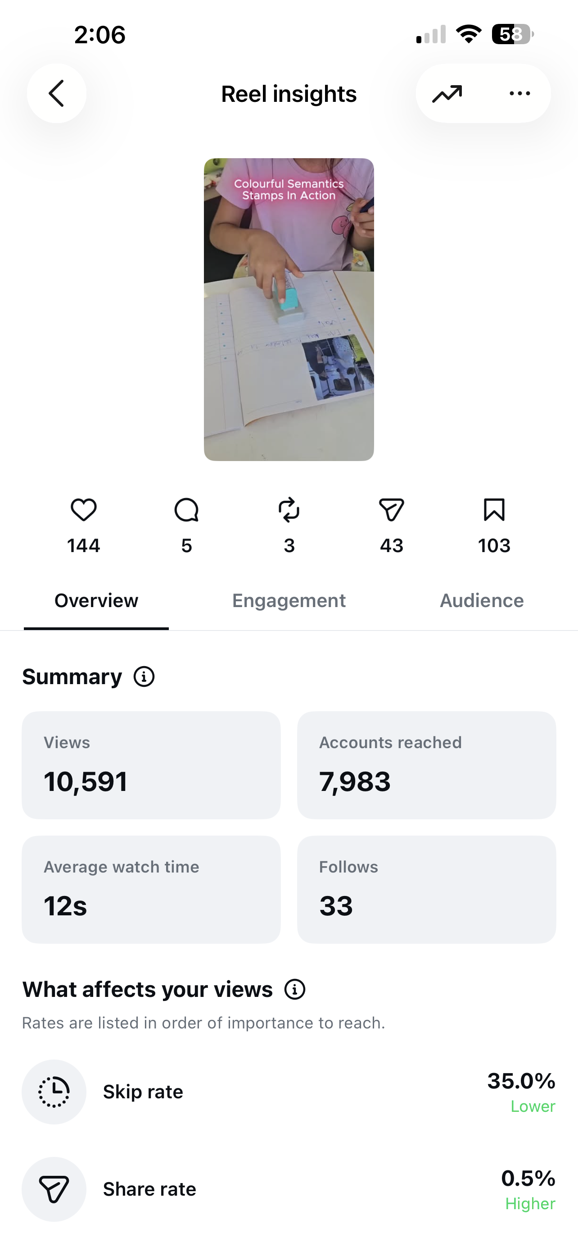578x1252 pixels.
Task: Tap the repost arrows icon
Action: point(289,510)
